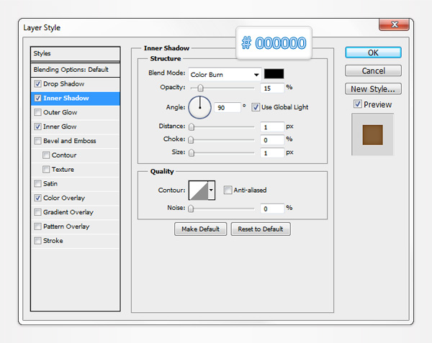Screen dimensions: 432x343
Task: Enable Anti-aliased contour option
Action: tap(228, 191)
